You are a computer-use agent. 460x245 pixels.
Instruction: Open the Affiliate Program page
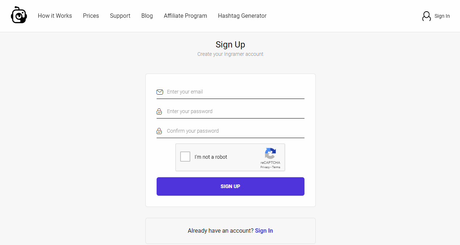click(185, 16)
